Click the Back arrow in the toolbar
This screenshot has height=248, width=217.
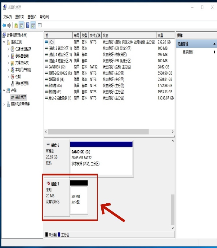click(x=4, y=25)
